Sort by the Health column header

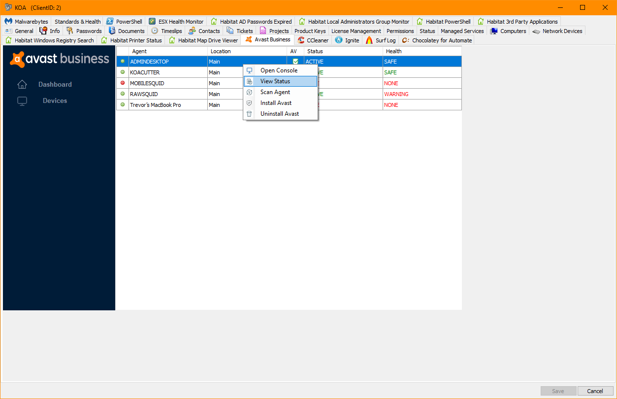(422, 51)
